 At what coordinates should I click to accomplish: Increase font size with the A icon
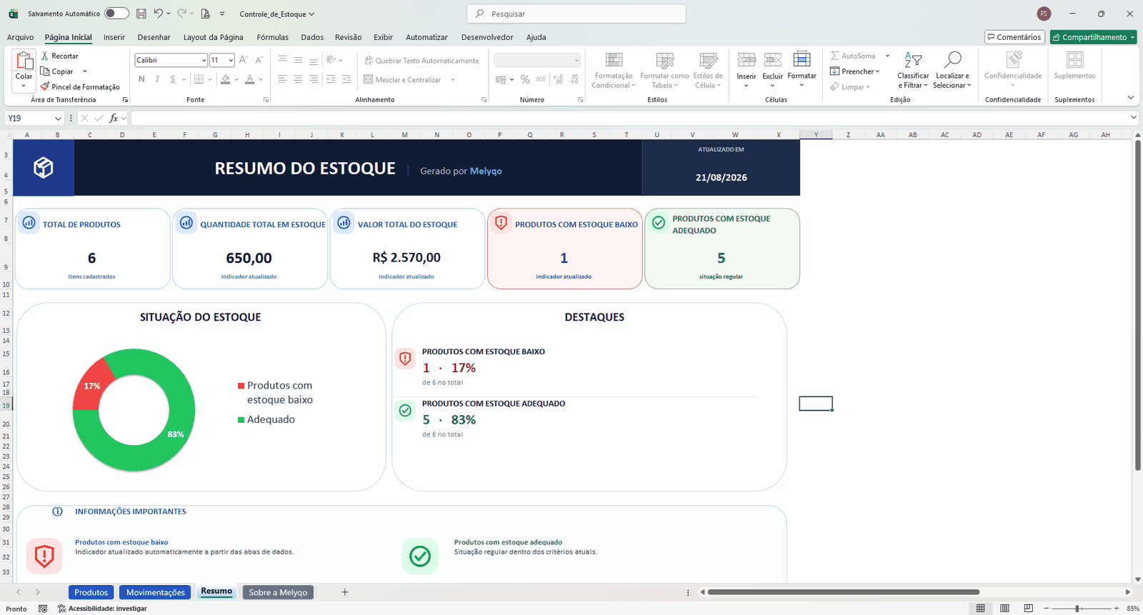[244, 60]
